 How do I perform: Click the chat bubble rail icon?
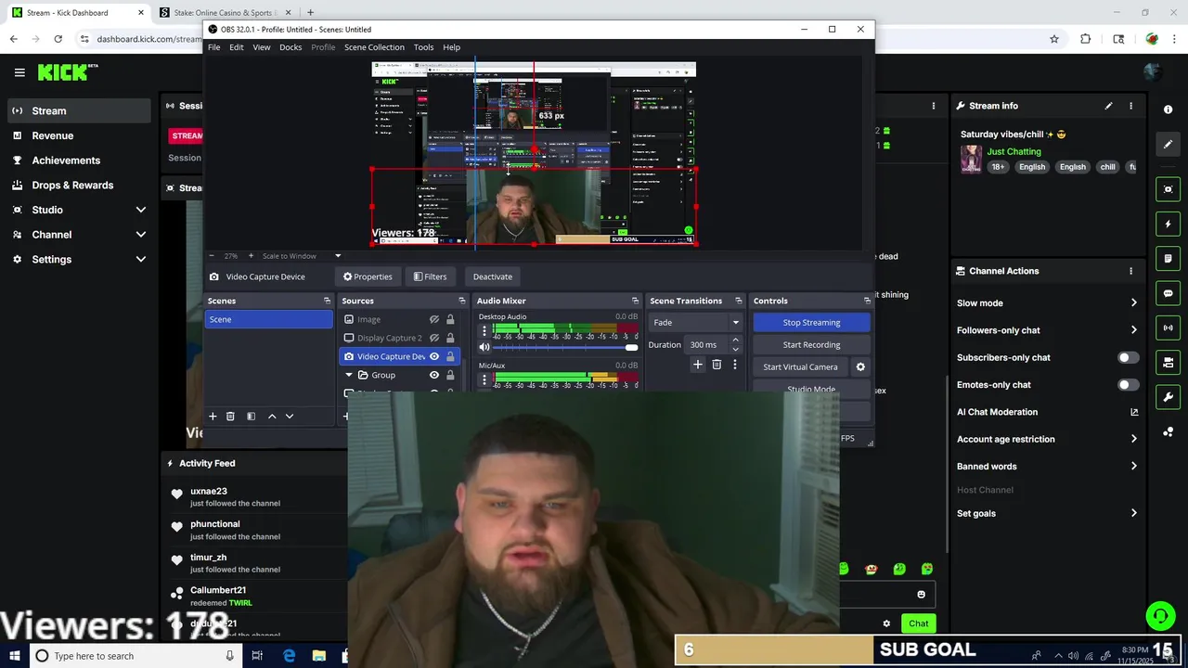coord(1168,293)
